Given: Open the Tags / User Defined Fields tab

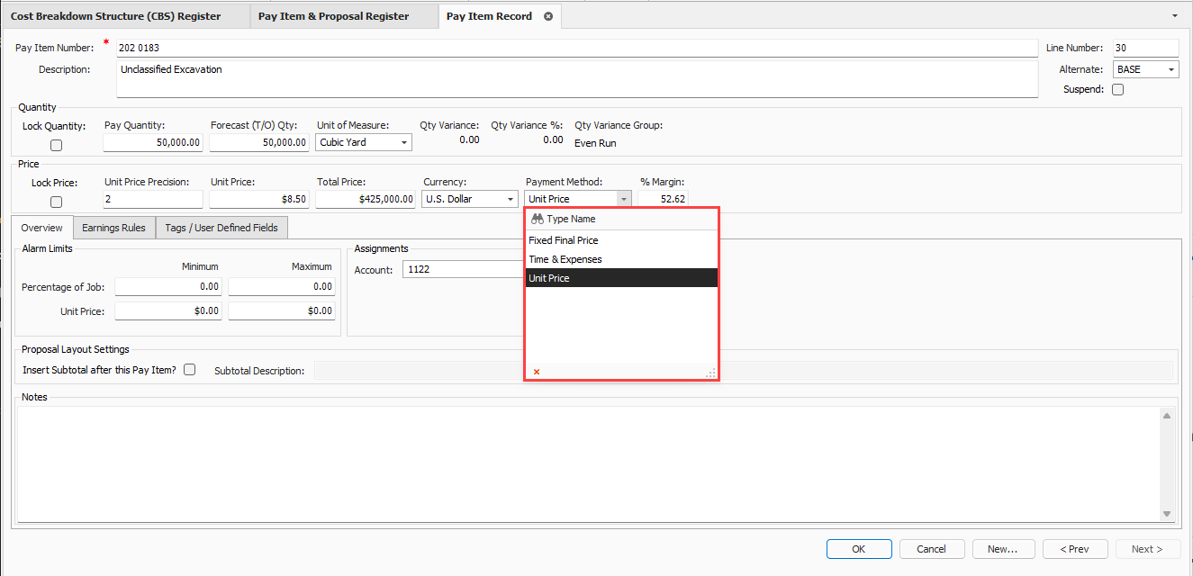Looking at the screenshot, I should (221, 228).
